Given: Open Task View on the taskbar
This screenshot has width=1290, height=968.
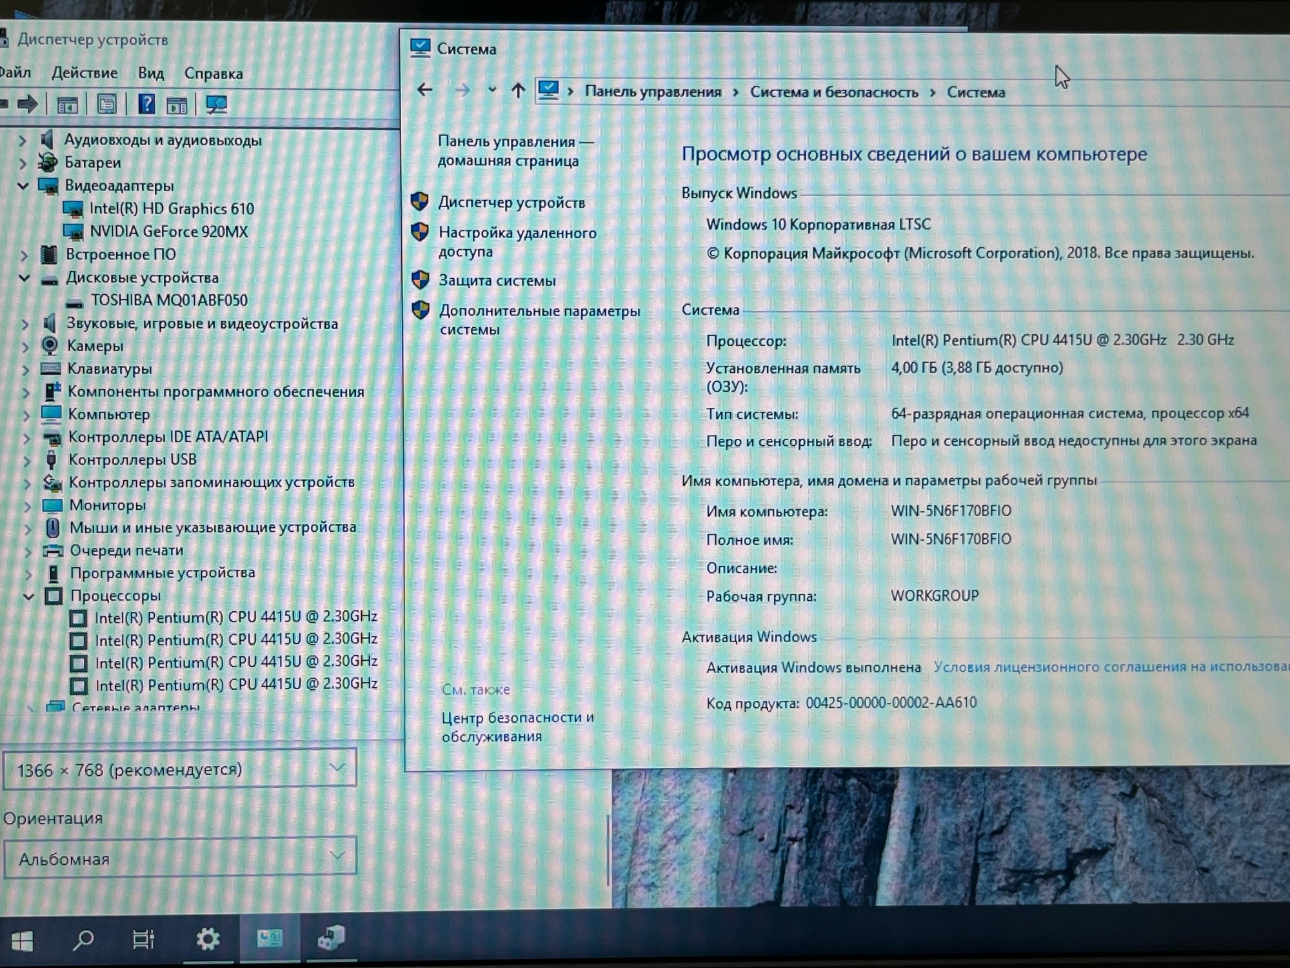Looking at the screenshot, I should click(143, 939).
